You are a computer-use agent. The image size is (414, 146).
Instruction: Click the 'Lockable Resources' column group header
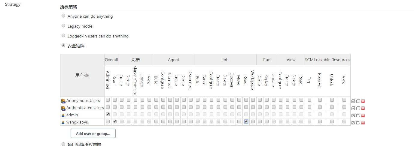click(332, 60)
